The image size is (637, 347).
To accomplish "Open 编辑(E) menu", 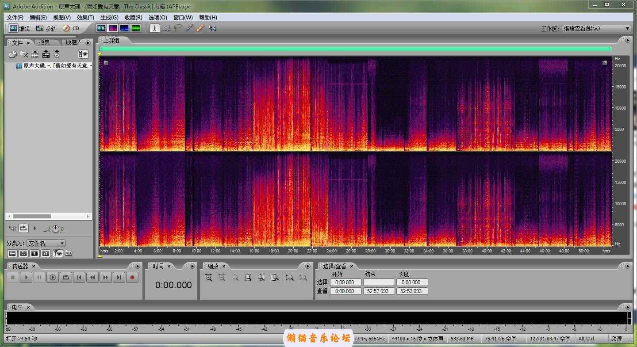I will point(38,18).
